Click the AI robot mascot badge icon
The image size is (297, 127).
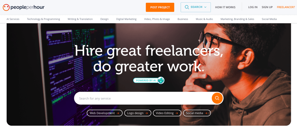[161, 80]
